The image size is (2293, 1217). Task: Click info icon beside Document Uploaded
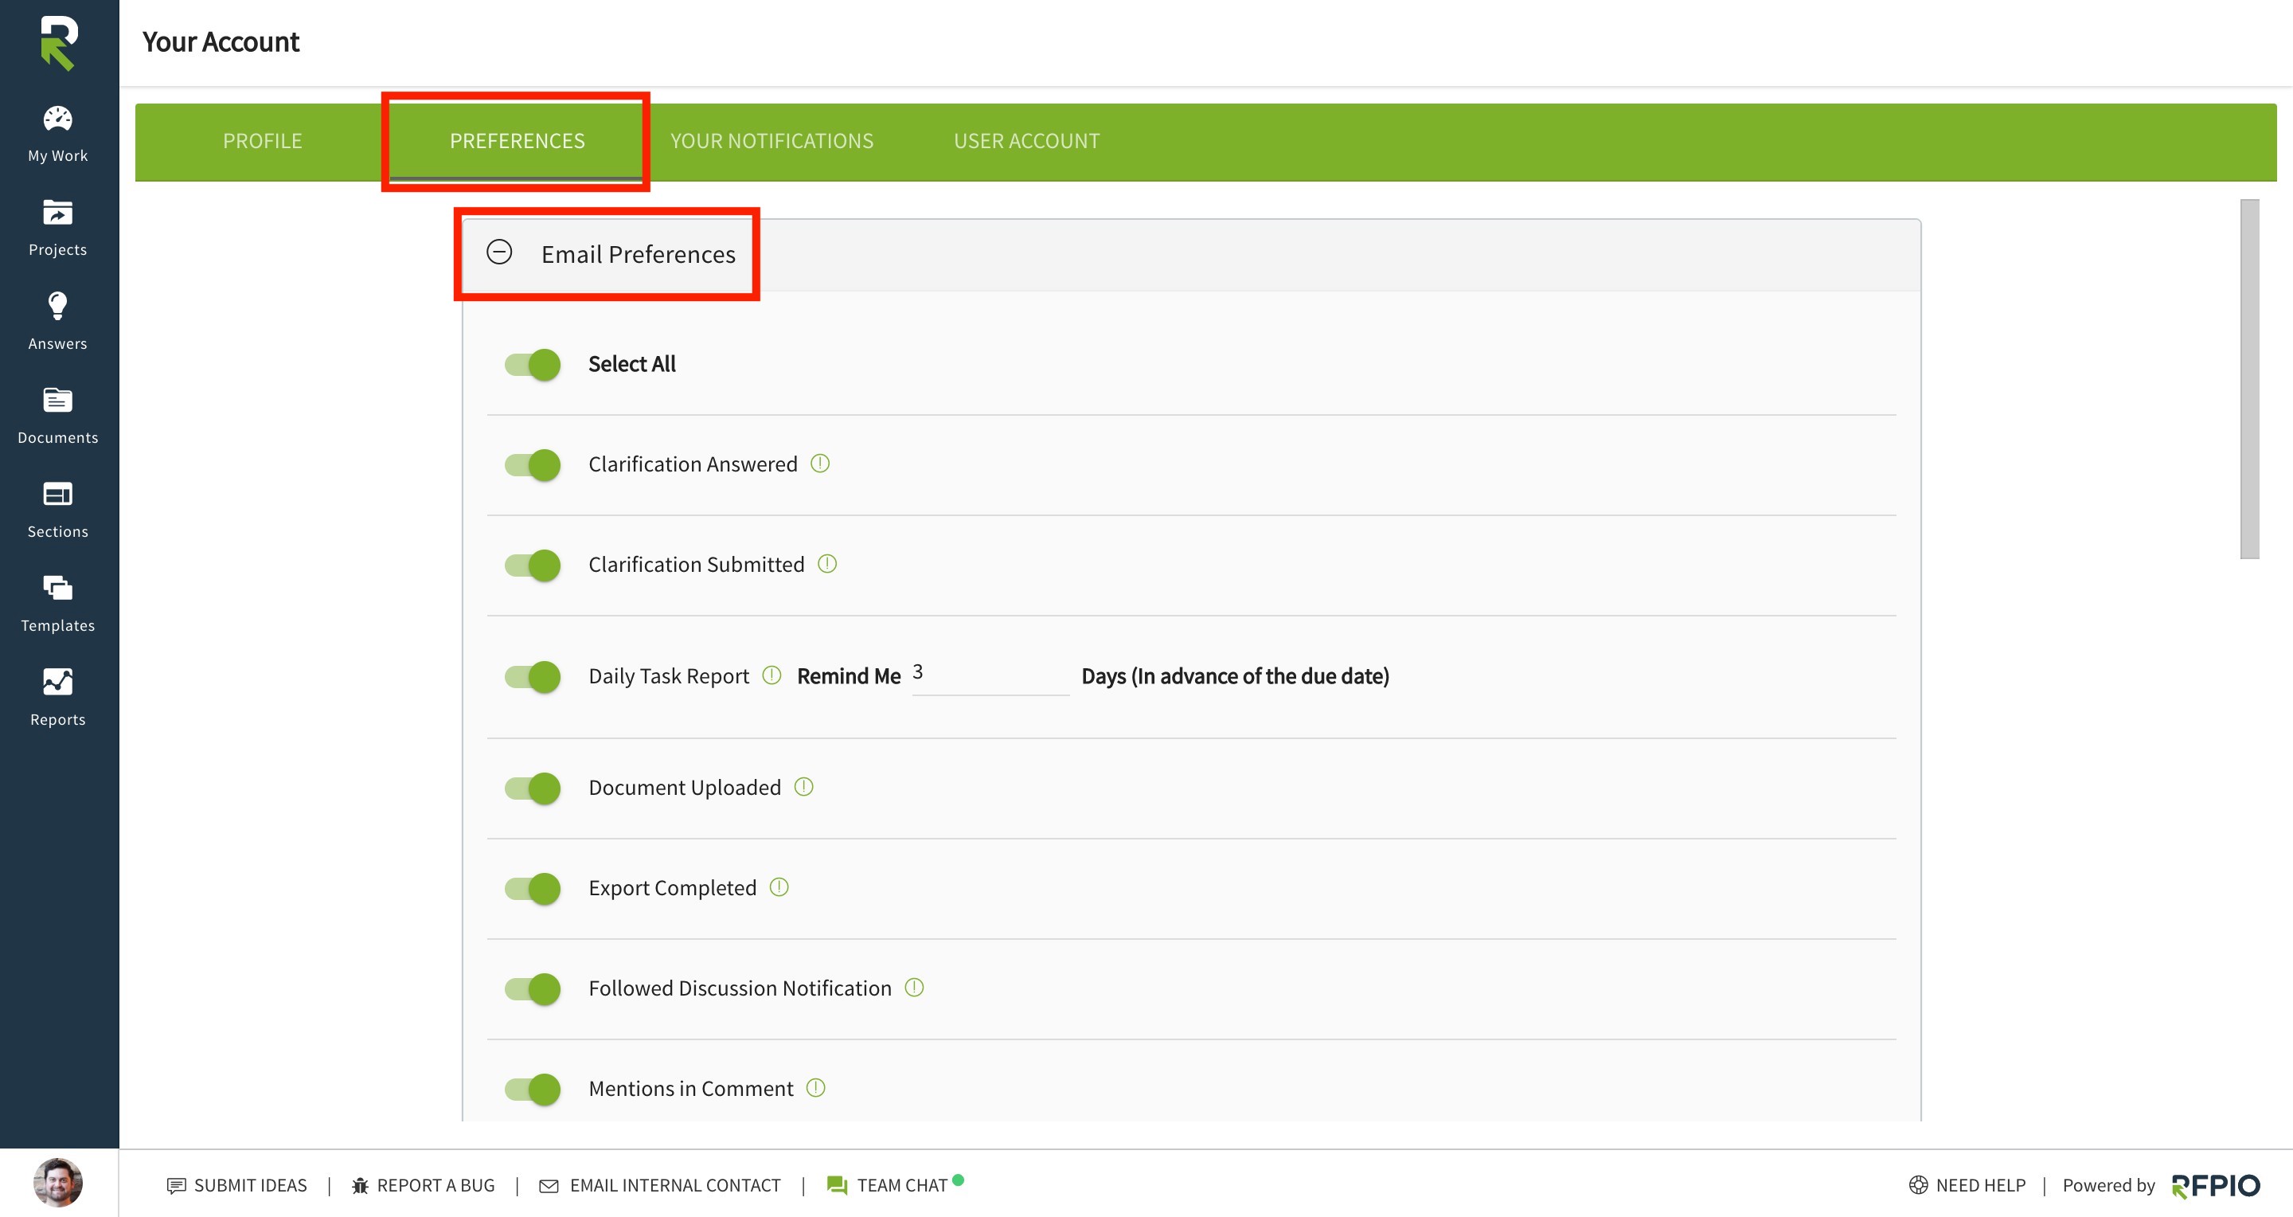[804, 787]
